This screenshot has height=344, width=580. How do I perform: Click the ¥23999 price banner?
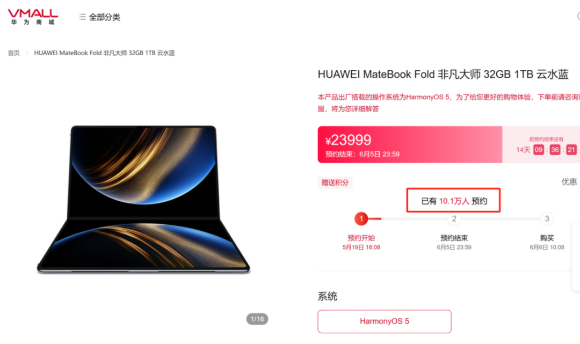(410, 144)
